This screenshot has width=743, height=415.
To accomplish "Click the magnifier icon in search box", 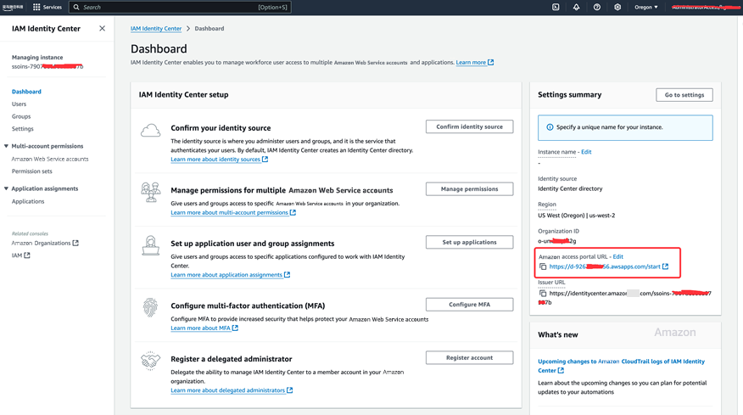I will pyautogui.click(x=76, y=7).
